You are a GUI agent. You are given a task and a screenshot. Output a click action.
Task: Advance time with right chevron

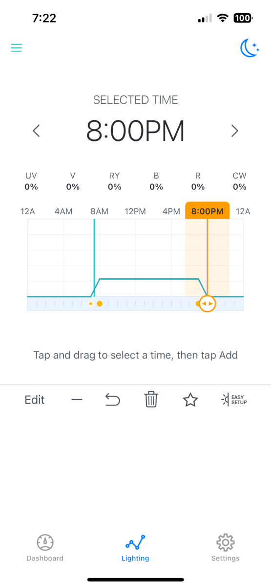click(235, 131)
